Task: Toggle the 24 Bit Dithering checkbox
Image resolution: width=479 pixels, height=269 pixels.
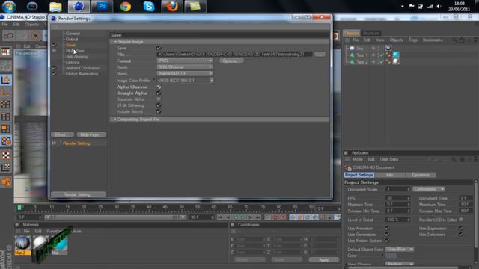Action: coord(159,105)
